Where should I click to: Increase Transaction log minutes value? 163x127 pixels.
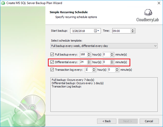117,69
